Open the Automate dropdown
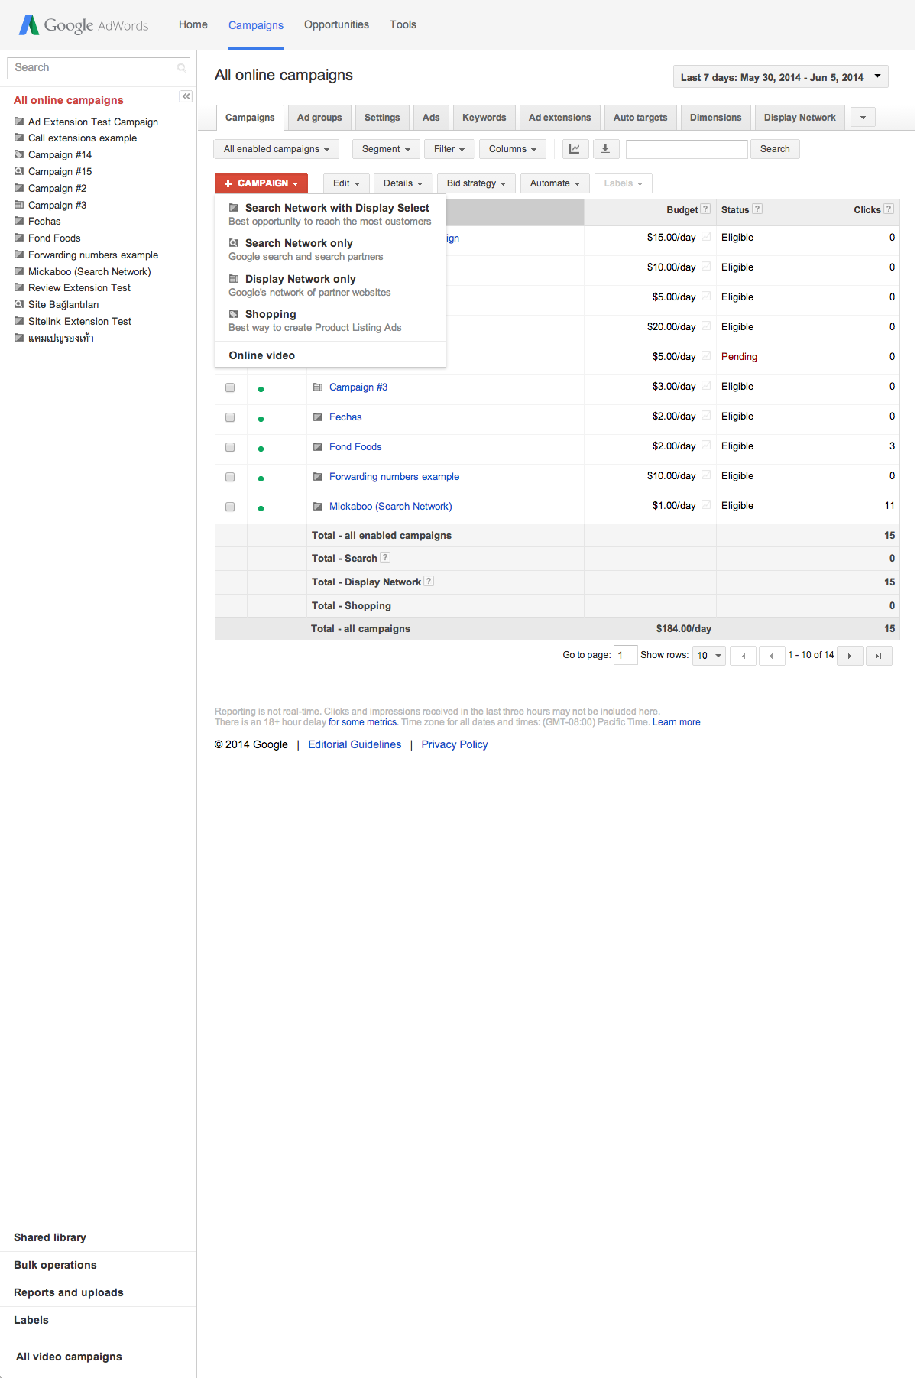Viewport: 917px width, 1378px height. (x=555, y=183)
